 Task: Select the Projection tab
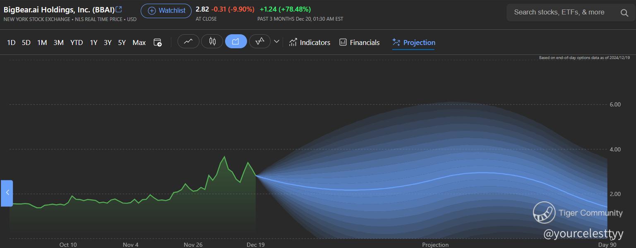click(x=413, y=43)
